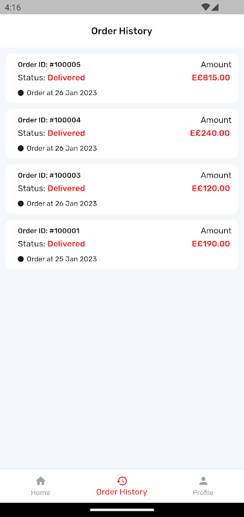Click the bullet dot on order #100005
The image size is (244, 517).
(21, 93)
